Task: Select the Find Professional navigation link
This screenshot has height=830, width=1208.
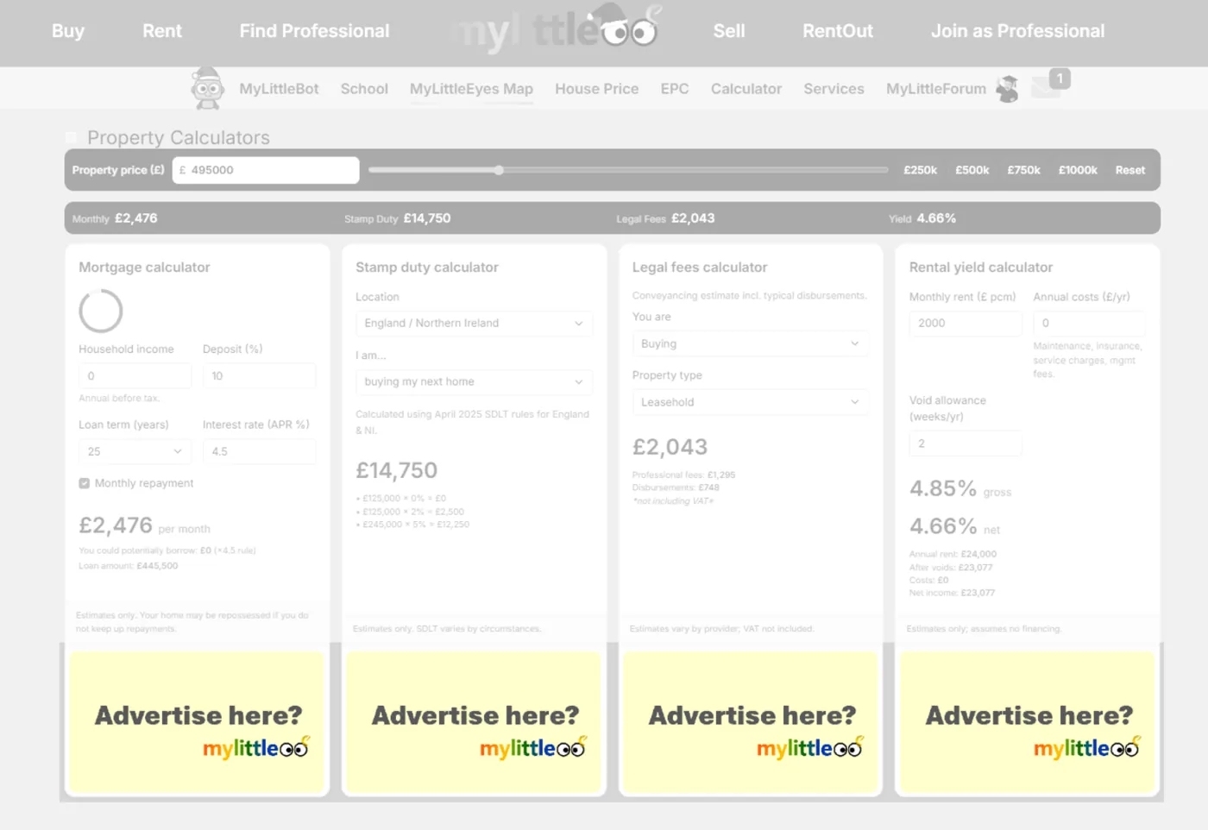Action: tap(314, 31)
